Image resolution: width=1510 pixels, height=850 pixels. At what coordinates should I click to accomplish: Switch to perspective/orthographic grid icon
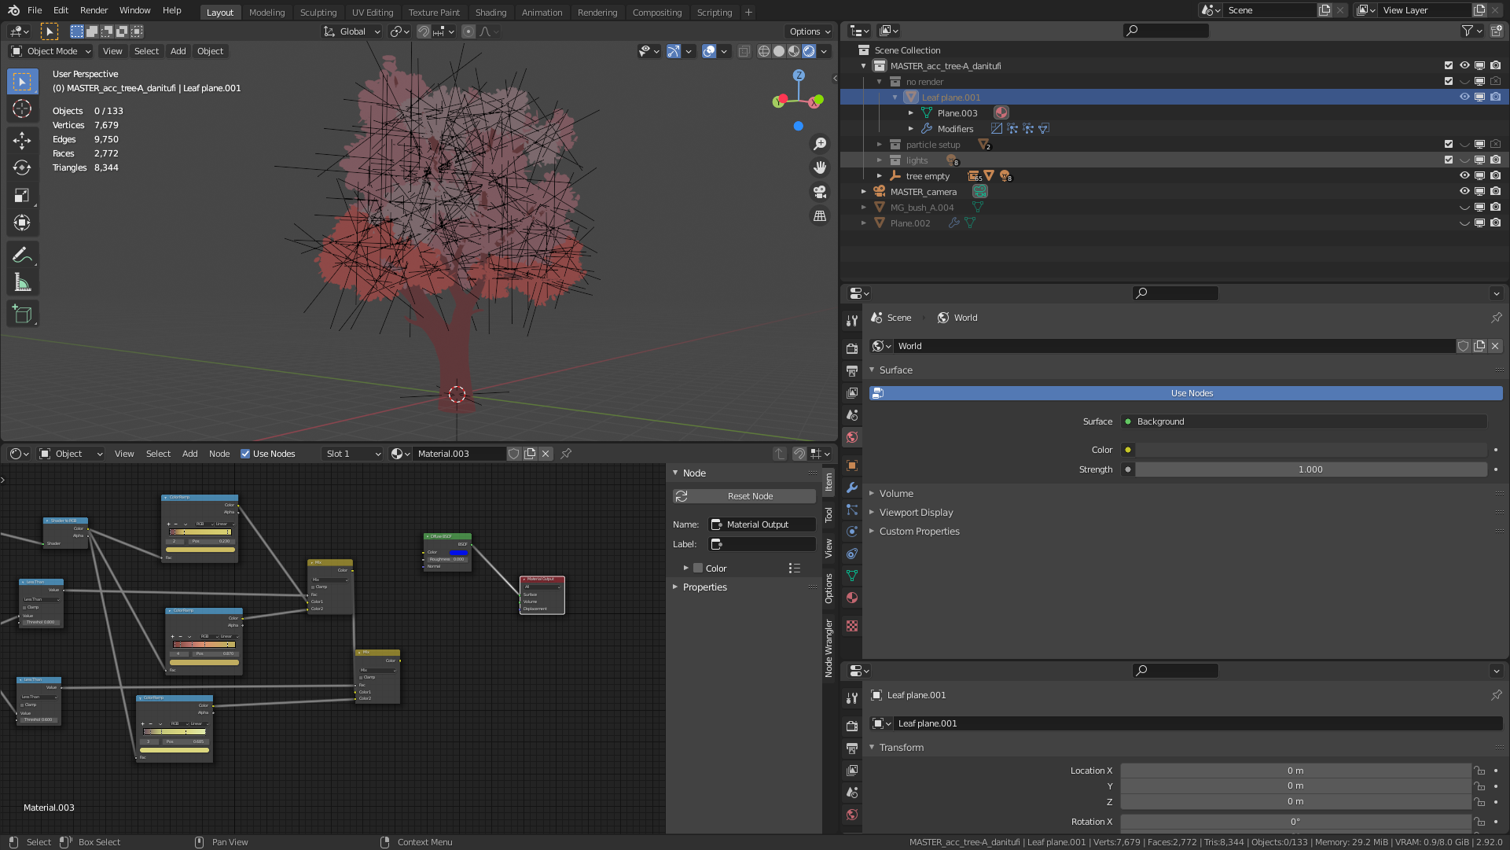point(820,215)
